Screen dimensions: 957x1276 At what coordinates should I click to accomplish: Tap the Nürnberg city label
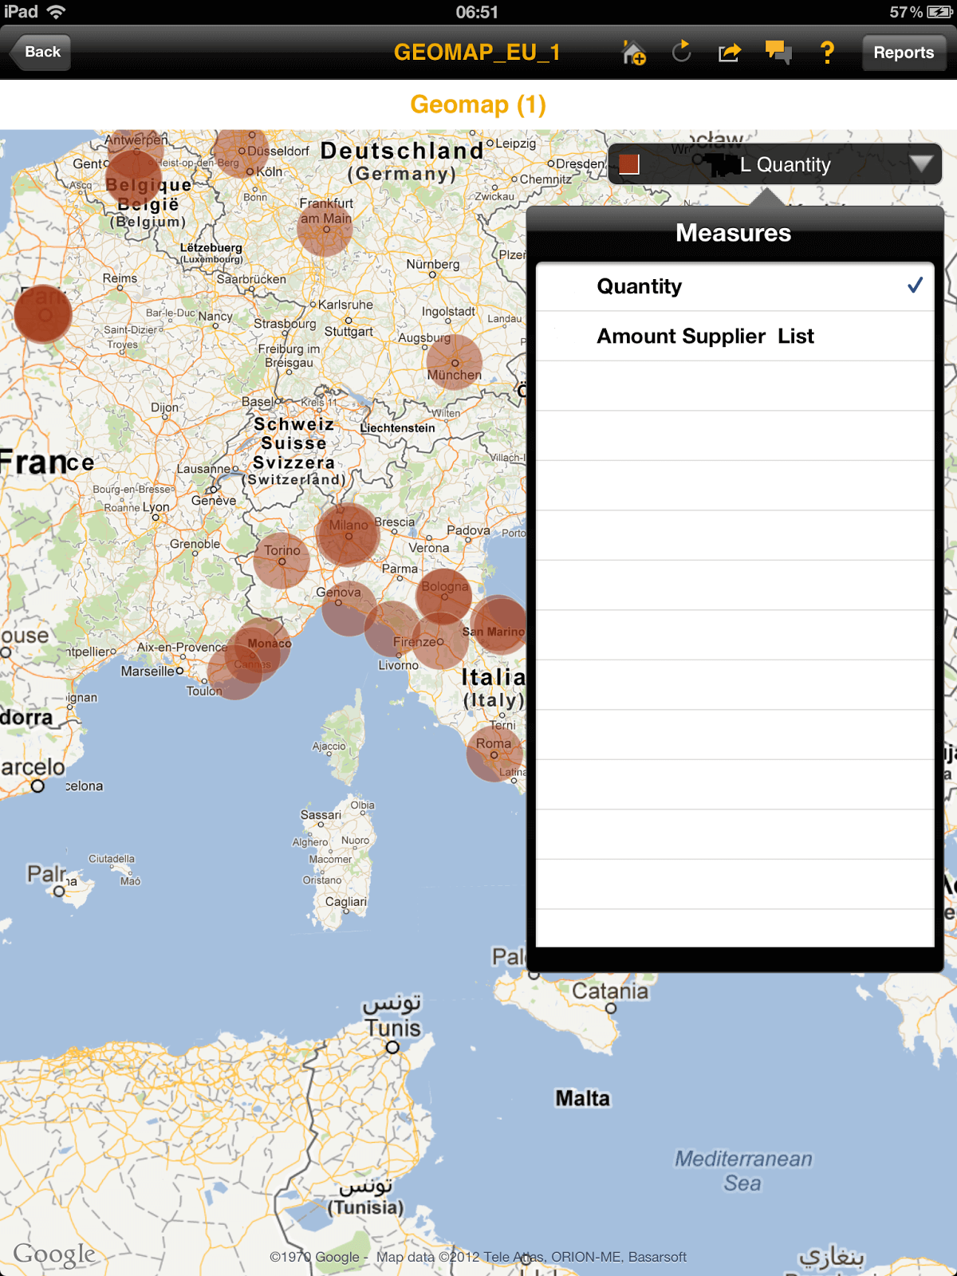pyautogui.click(x=433, y=264)
